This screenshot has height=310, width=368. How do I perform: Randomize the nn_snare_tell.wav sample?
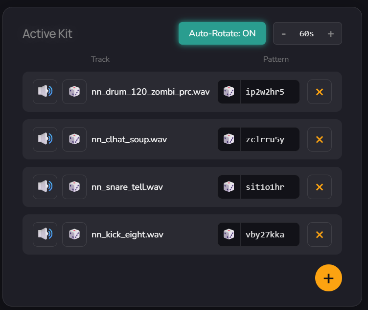pos(74,187)
